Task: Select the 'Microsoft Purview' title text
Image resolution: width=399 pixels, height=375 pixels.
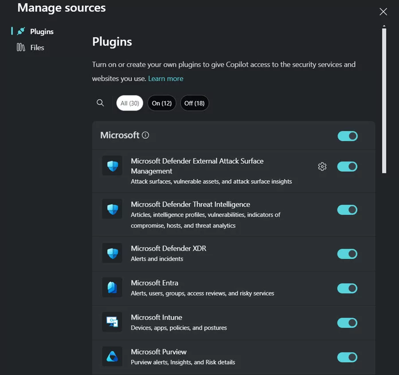Action: point(159,352)
